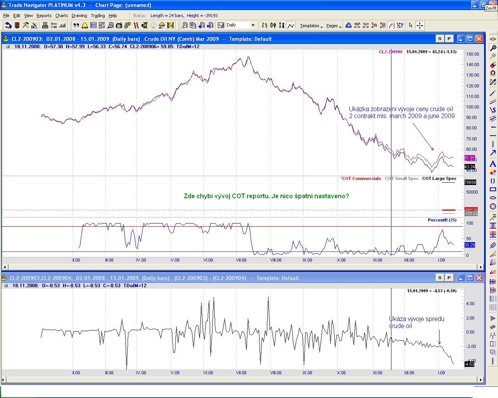The image size is (498, 398).
Task: Open the Drawing menu
Action: (x=79, y=16)
